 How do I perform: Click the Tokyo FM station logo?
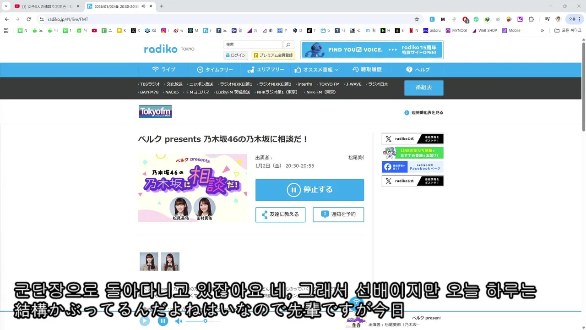pyautogui.click(x=155, y=111)
